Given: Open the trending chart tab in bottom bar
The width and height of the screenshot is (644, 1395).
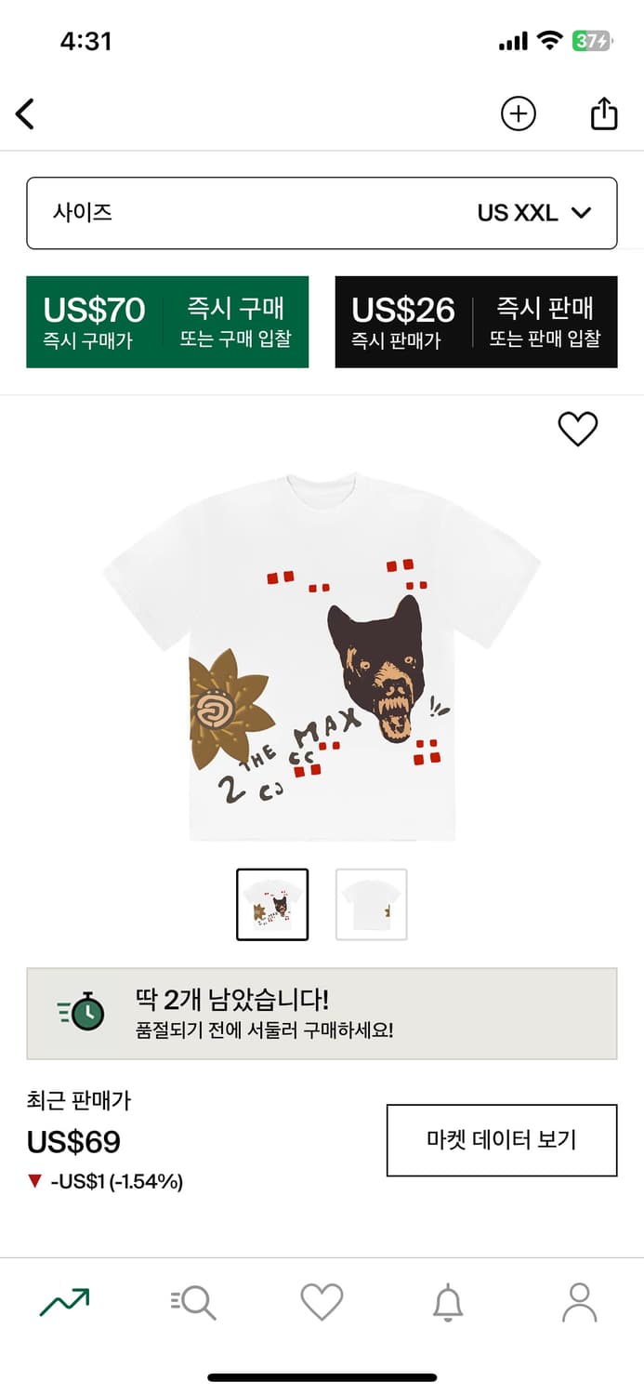Looking at the screenshot, I should (x=64, y=1302).
